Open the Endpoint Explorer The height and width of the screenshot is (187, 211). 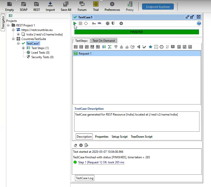[x=158, y=7]
